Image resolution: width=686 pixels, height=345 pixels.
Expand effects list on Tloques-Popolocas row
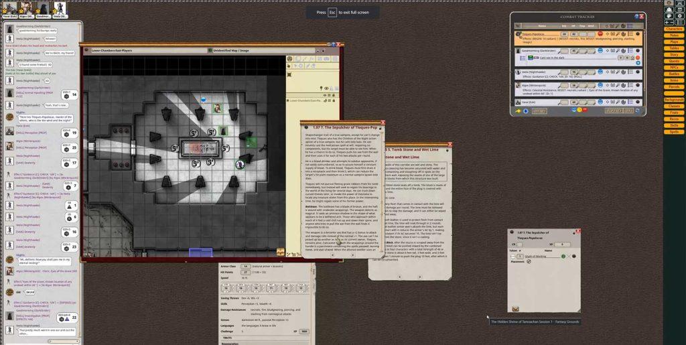pyautogui.click(x=630, y=33)
